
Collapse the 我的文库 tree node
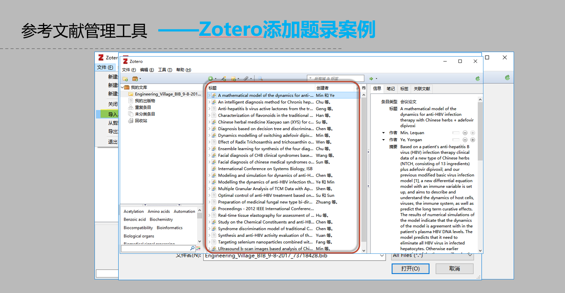[122, 87]
